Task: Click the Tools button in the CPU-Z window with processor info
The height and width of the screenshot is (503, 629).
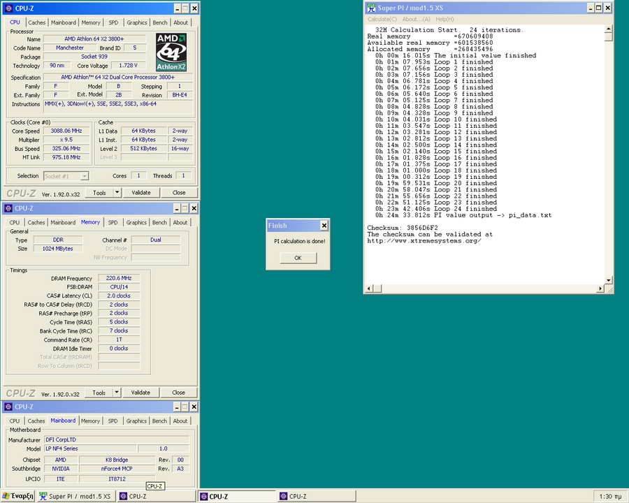Action: [99, 193]
